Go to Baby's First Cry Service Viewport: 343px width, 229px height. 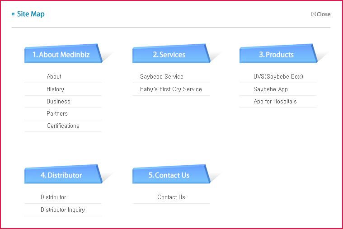pos(171,89)
